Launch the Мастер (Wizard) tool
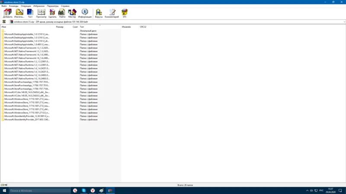The height and width of the screenshot is (194, 346). pos(72,13)
